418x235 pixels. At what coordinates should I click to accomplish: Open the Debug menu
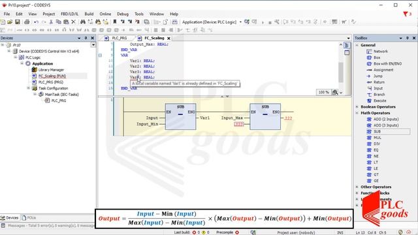click(123, 14)
